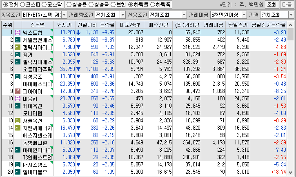Image resolution: width=296 pixels, height=177 pixels.
Task: Click the 신 badge beside 아이언디바이
Action: (18, 150)
